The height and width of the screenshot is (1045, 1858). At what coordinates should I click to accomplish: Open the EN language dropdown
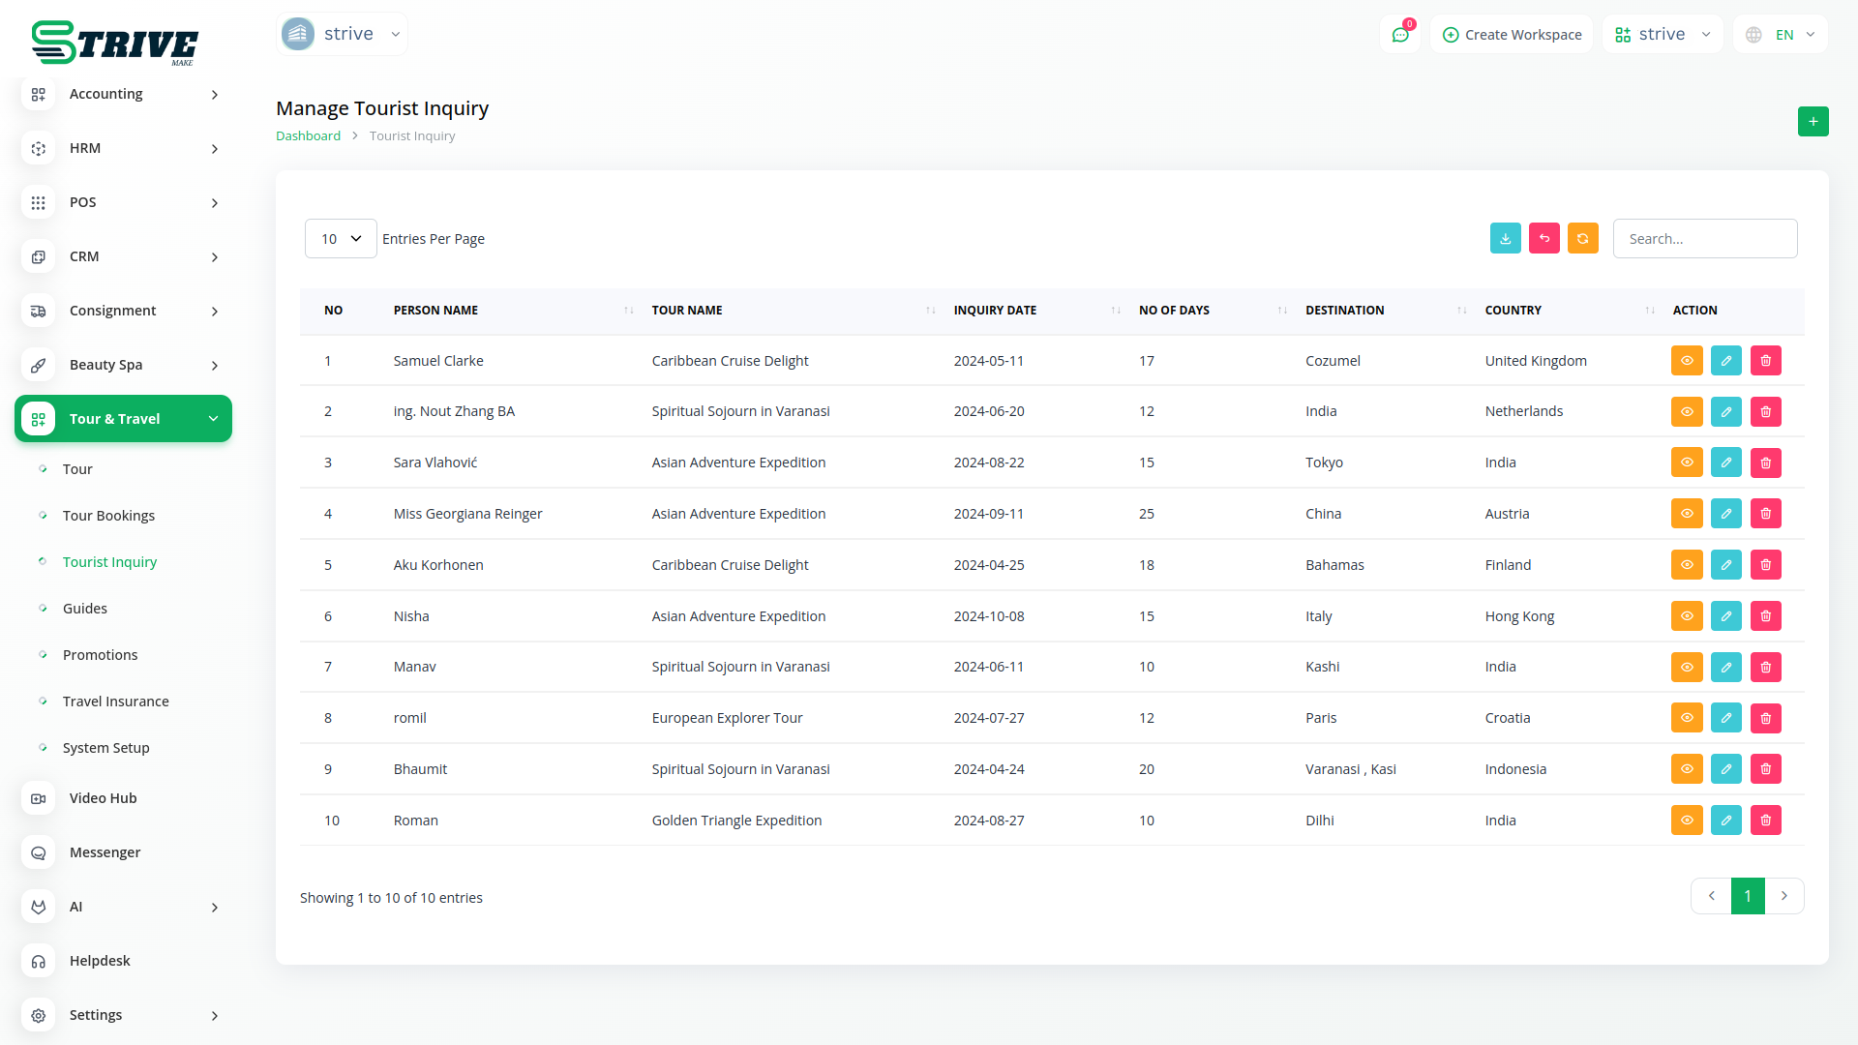1781,35
